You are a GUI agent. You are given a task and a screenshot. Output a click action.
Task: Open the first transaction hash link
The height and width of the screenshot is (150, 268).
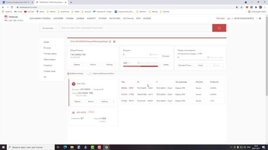click(127, 88)
